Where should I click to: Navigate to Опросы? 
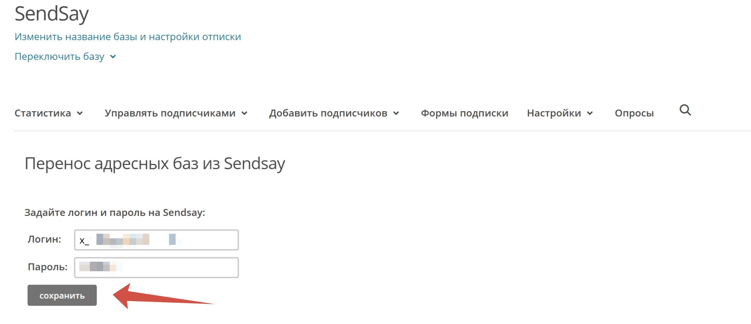(x=634, y=113)
